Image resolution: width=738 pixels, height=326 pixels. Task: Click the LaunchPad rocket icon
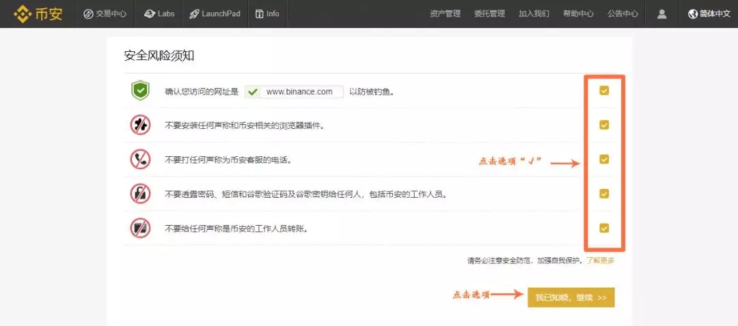point(194,14)
